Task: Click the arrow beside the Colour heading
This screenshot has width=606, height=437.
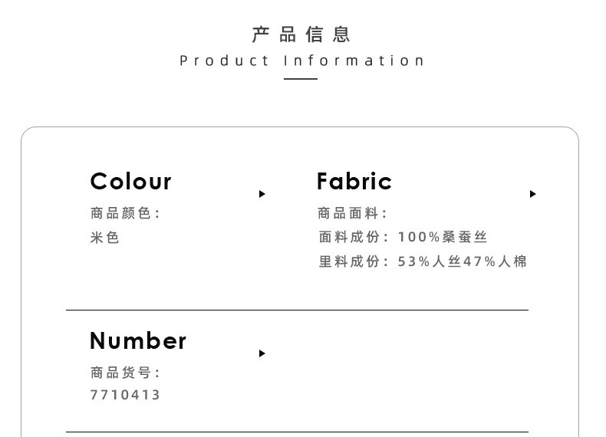Action: [x=262, y=194]
